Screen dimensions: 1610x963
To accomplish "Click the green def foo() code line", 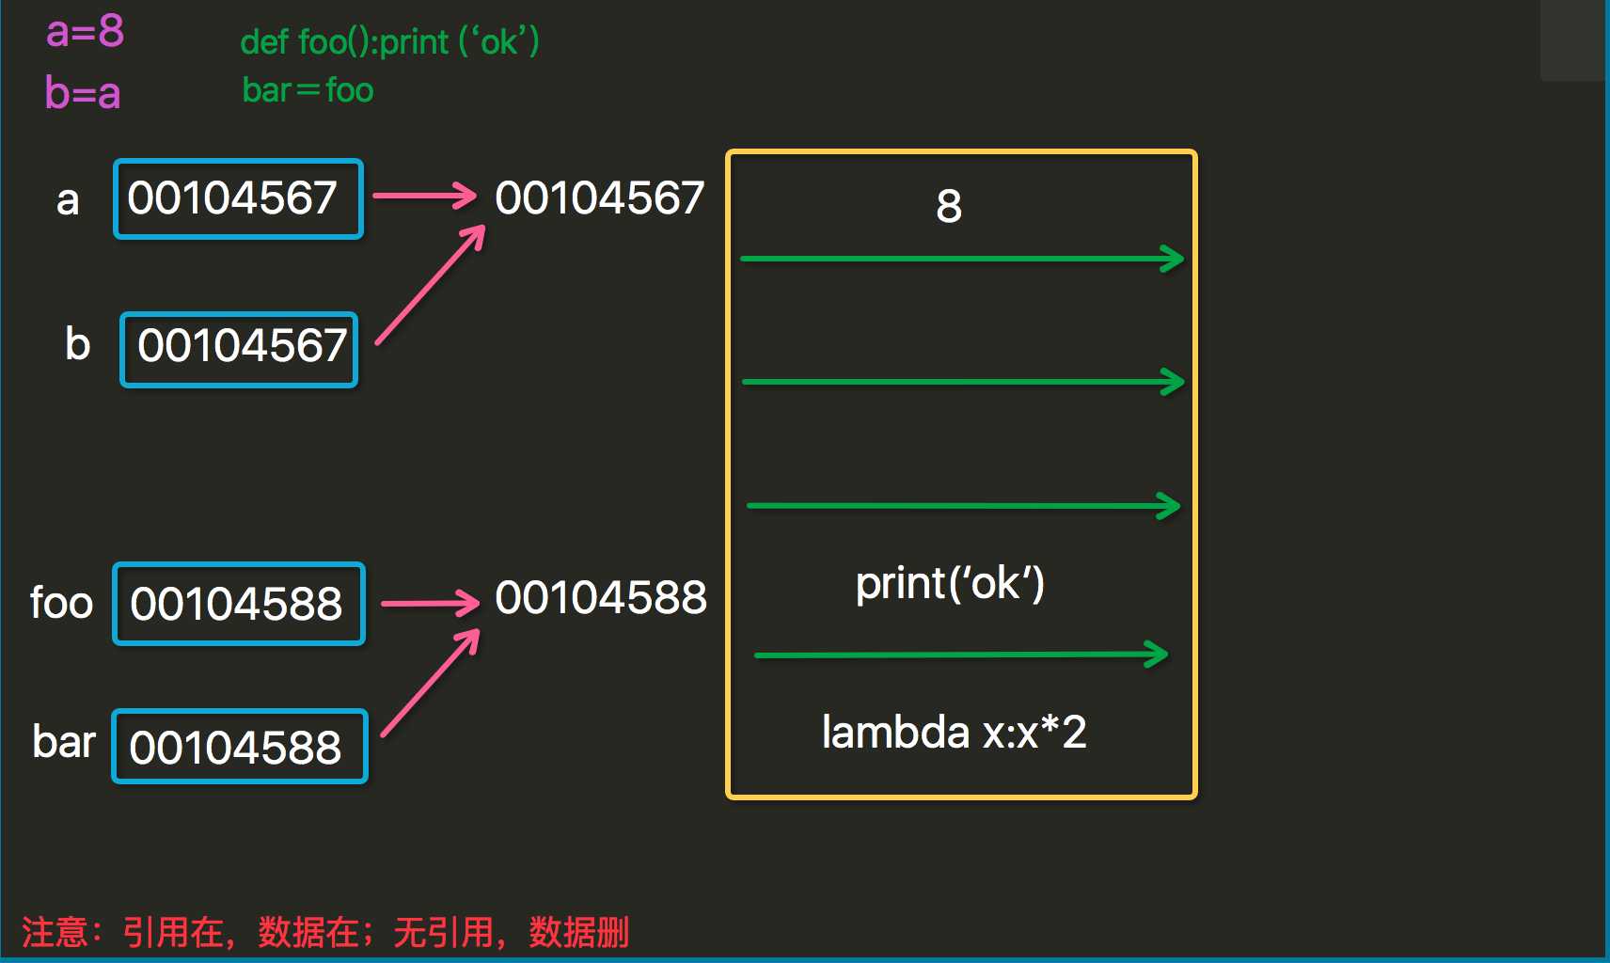I will pyautogui.click(x=389, y=41).
